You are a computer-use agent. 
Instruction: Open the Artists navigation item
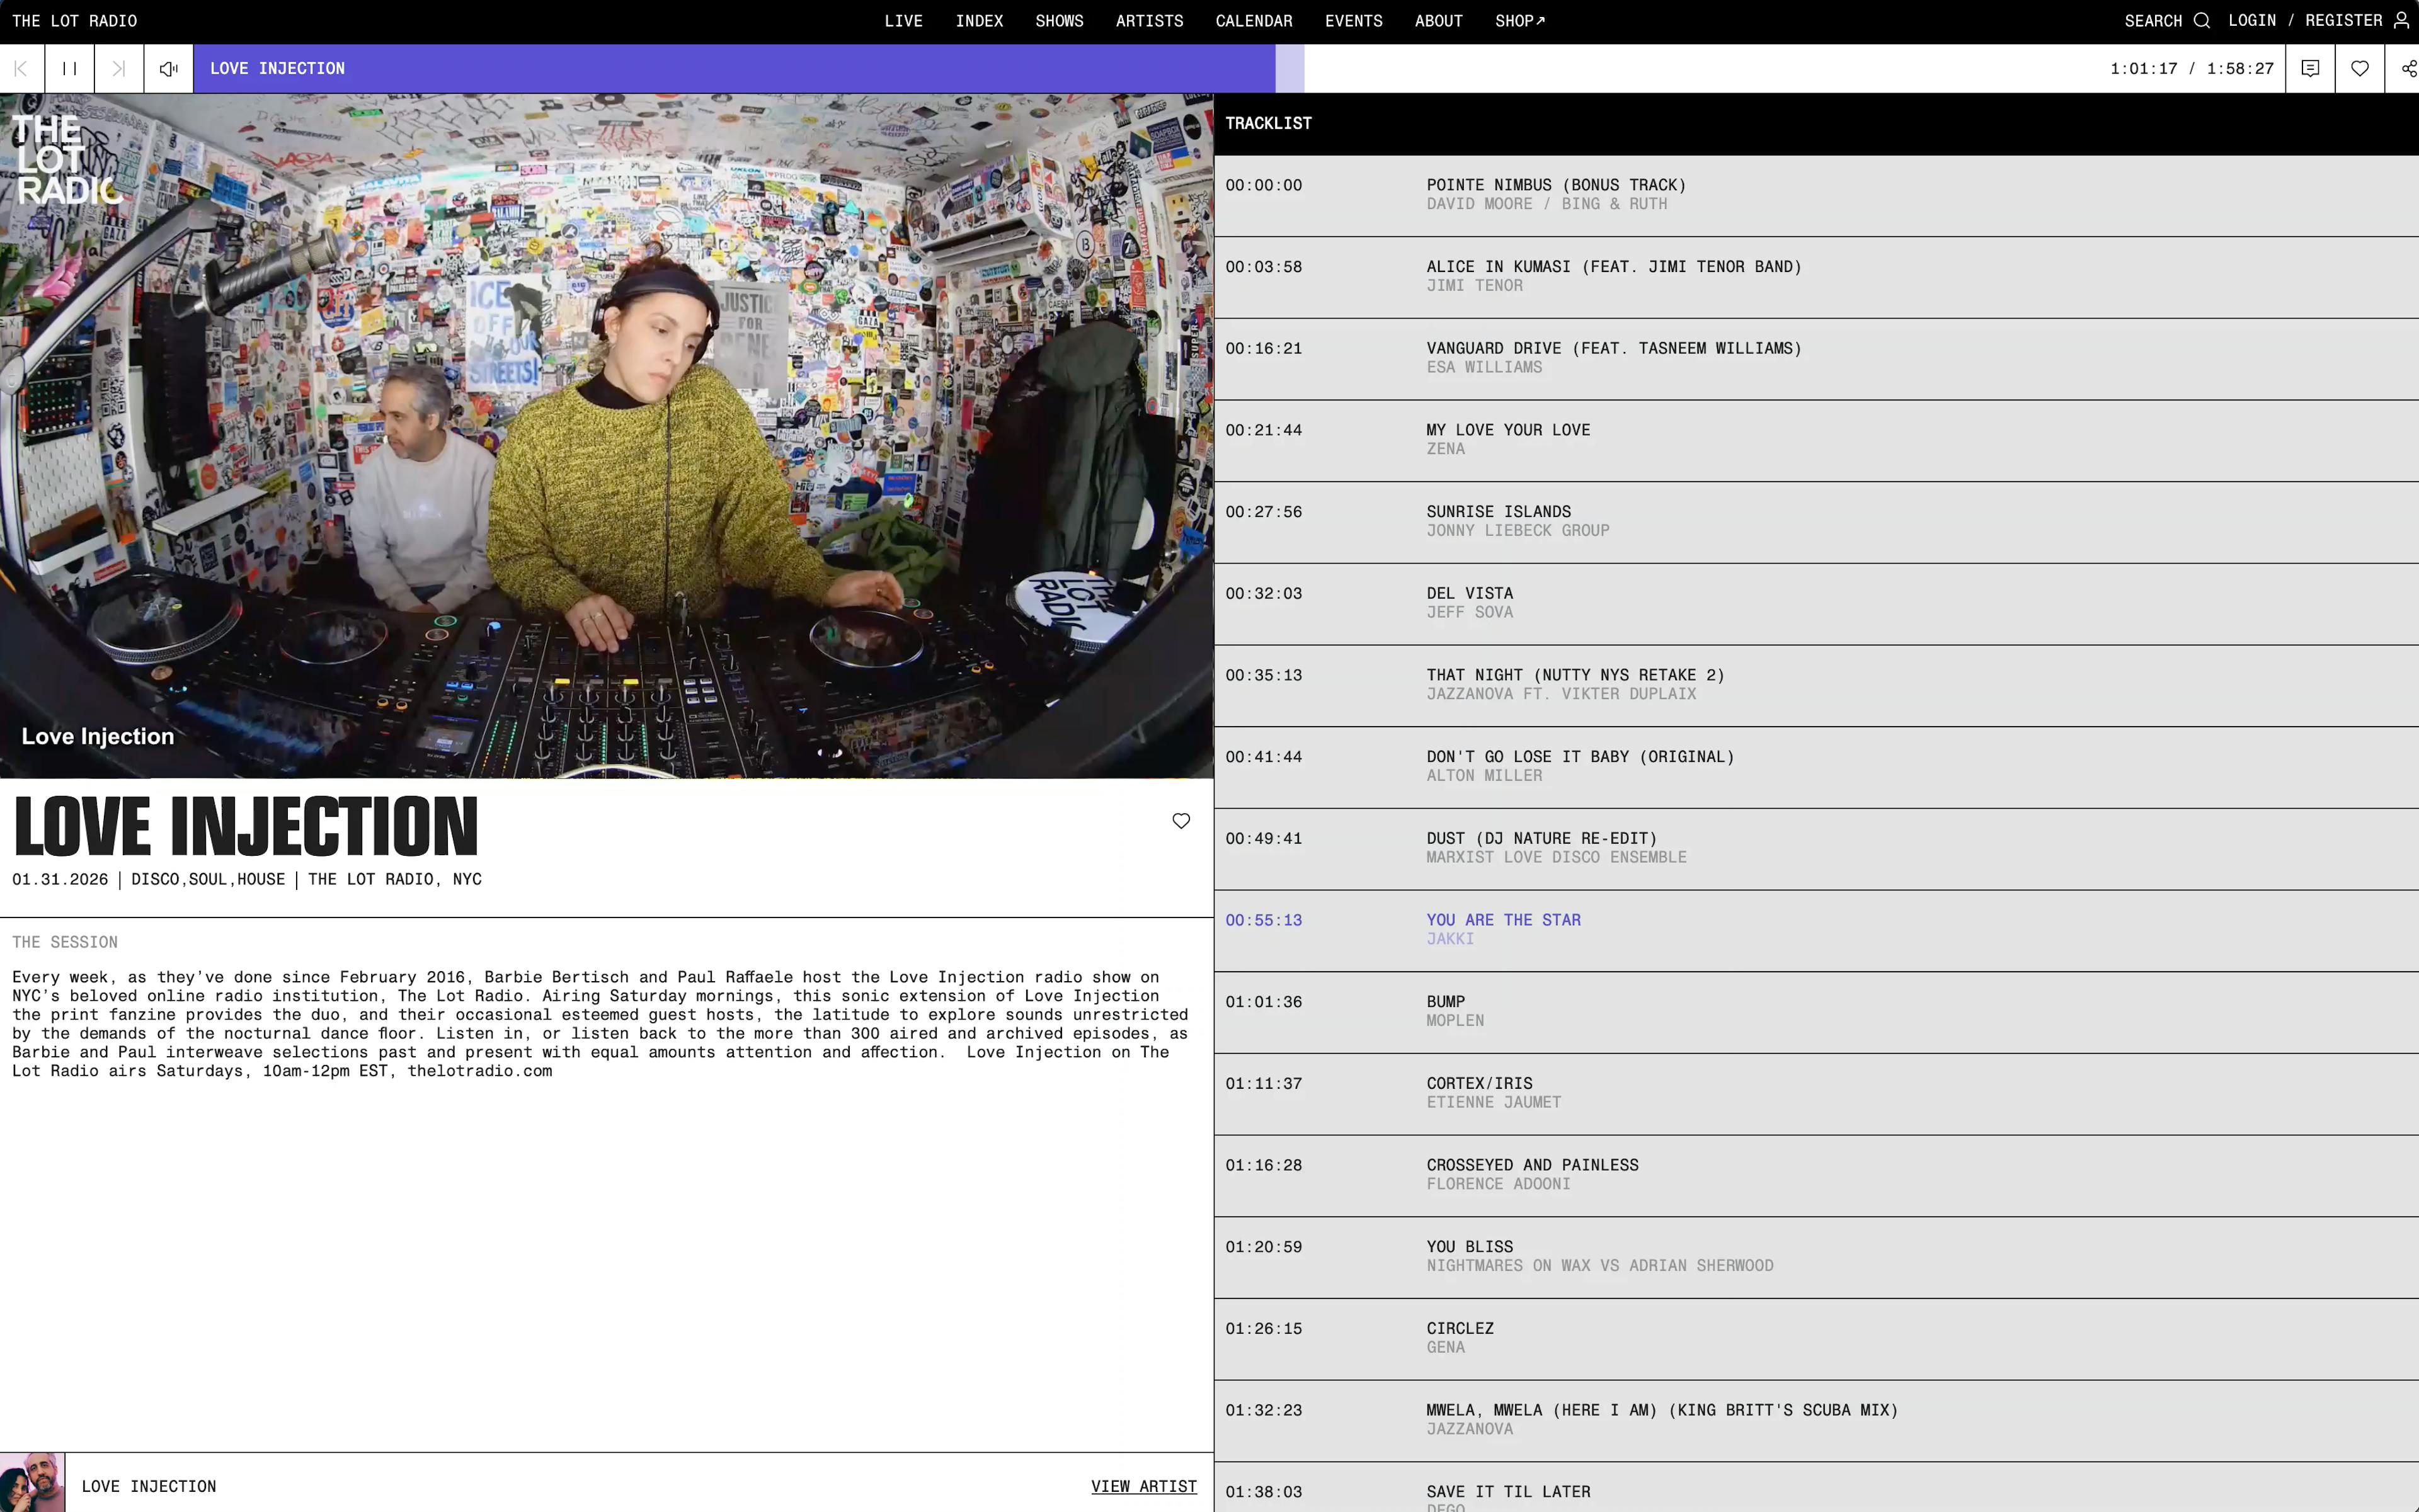click(1148, 20)
